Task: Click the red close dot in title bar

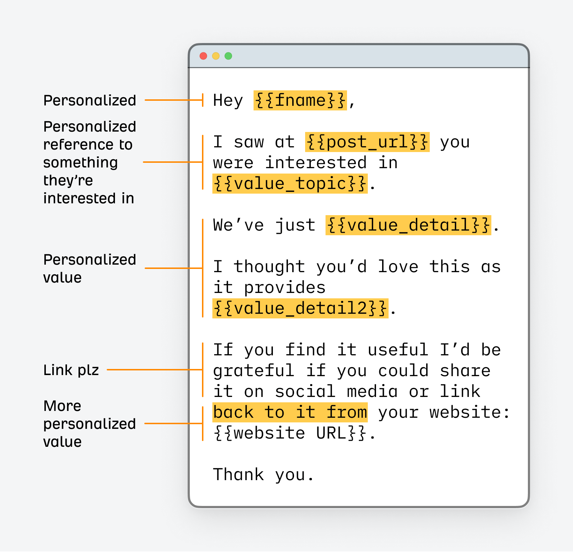Action: click(203, 56)
